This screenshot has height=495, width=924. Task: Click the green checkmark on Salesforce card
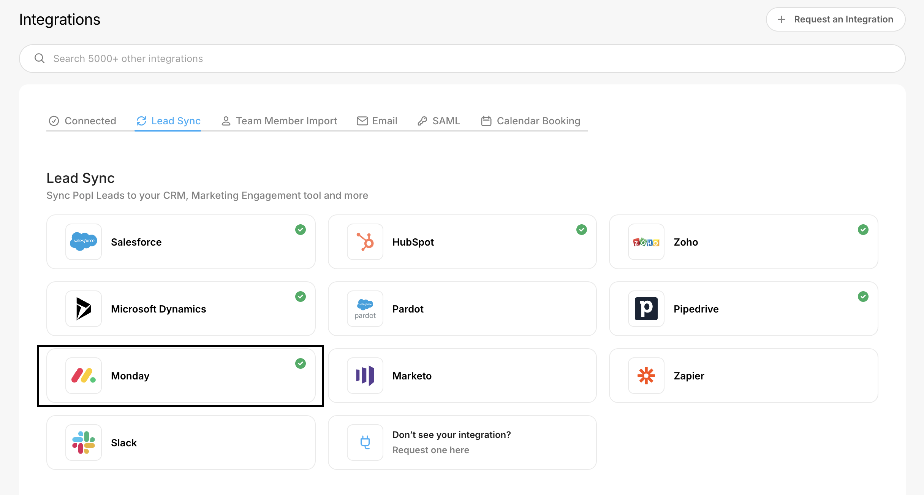pos(301,230)
